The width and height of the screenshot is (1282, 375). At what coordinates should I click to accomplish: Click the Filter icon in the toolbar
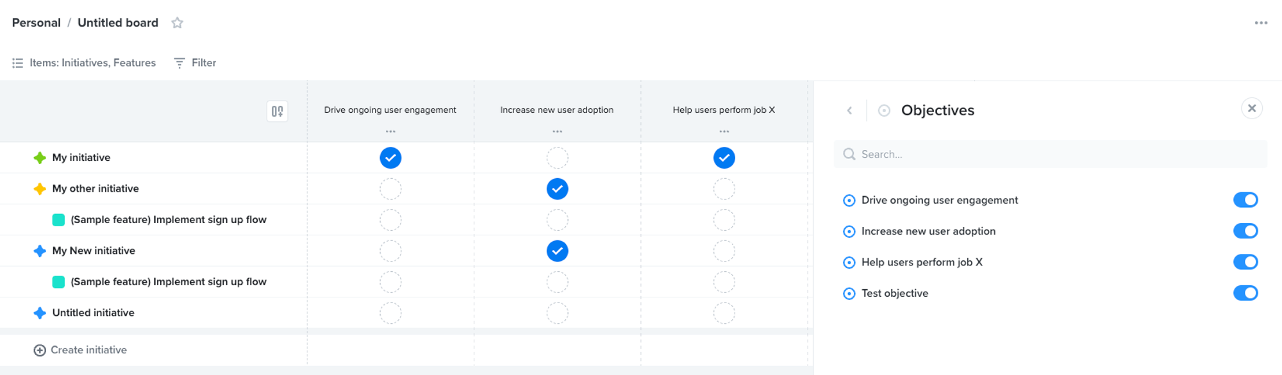[x=178, y=63]
